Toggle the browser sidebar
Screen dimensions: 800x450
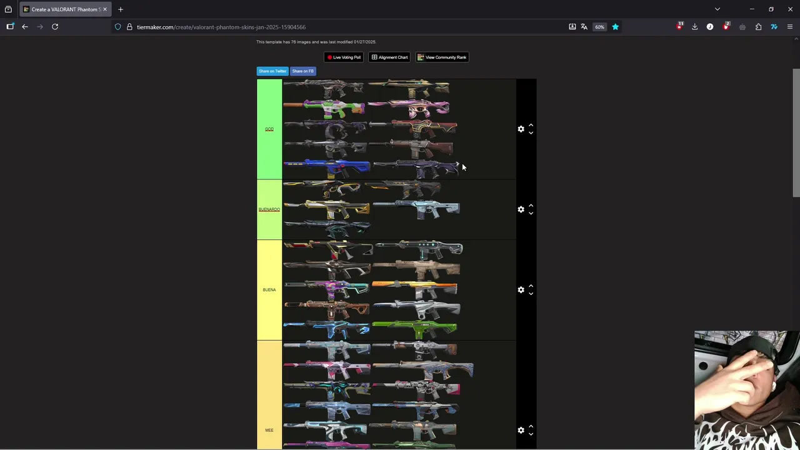point(10,27)
